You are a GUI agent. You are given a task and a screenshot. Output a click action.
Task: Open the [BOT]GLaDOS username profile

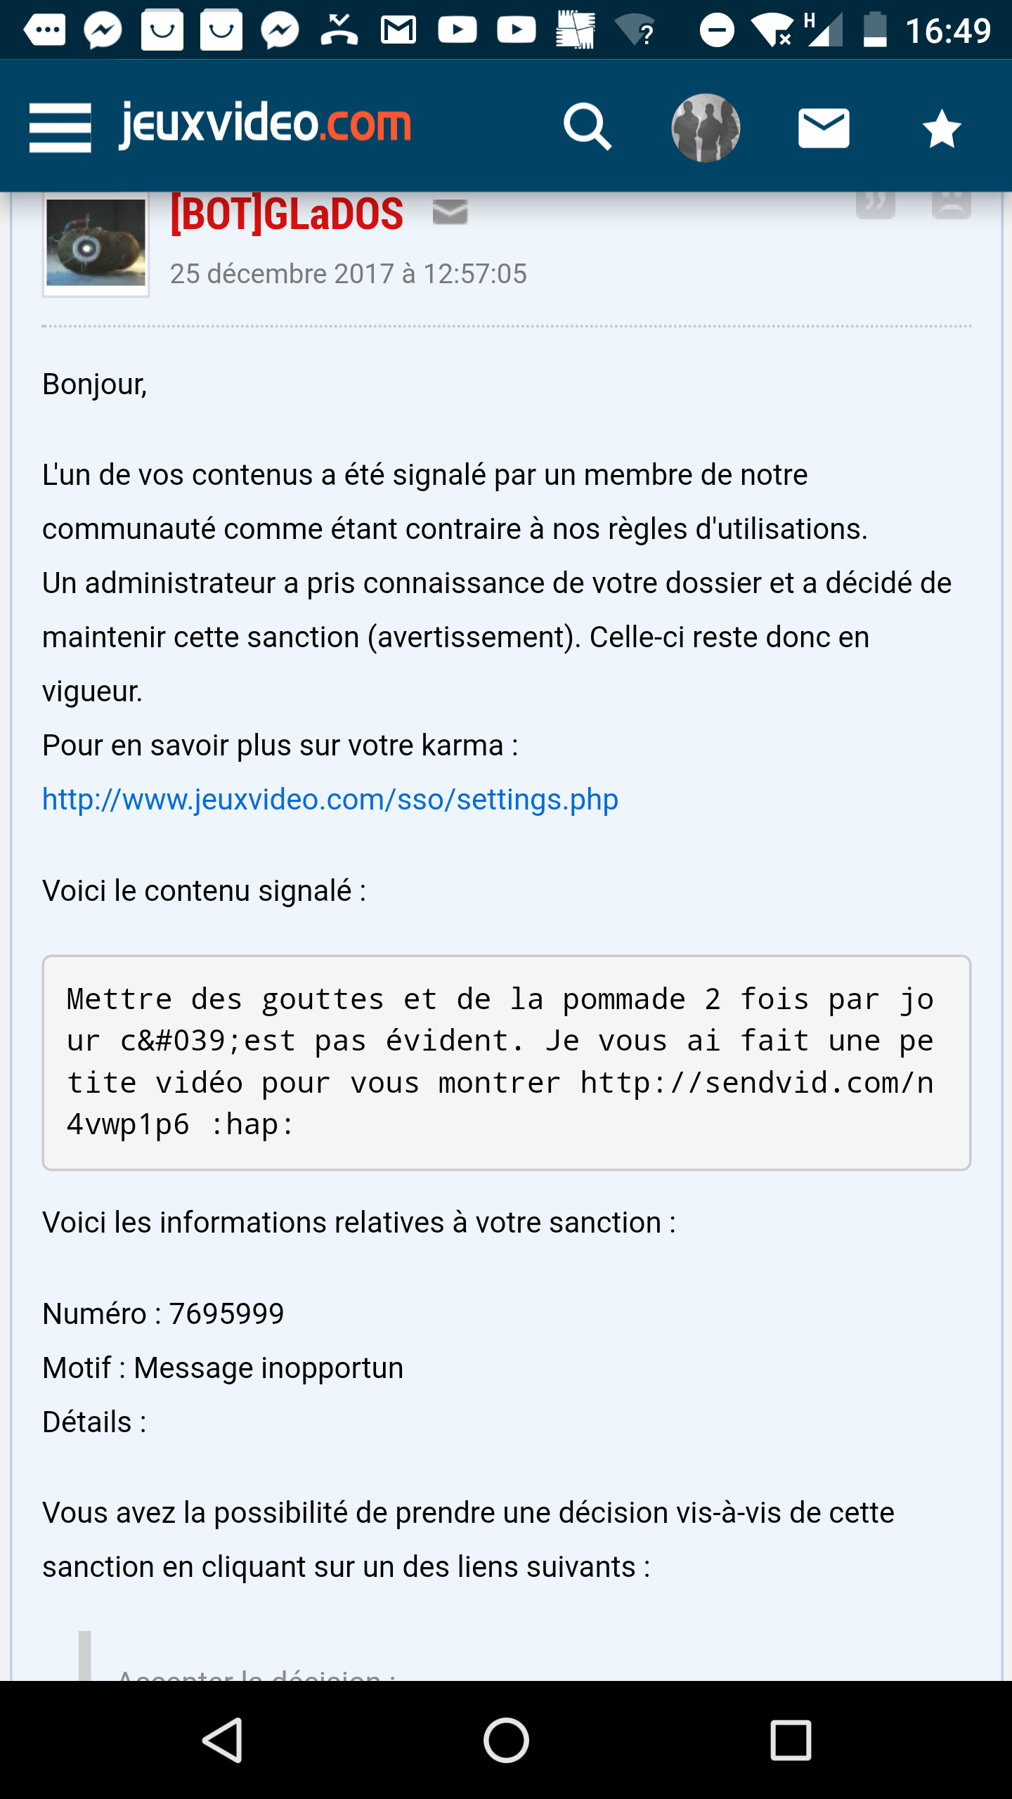pos(287,214)
